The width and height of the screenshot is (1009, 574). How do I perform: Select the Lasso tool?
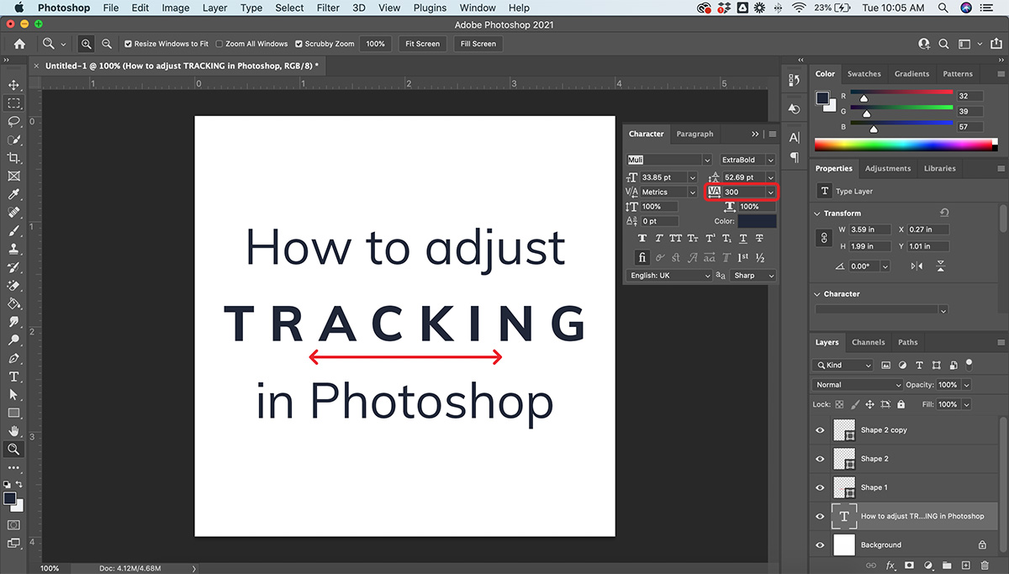pos(13,121)
